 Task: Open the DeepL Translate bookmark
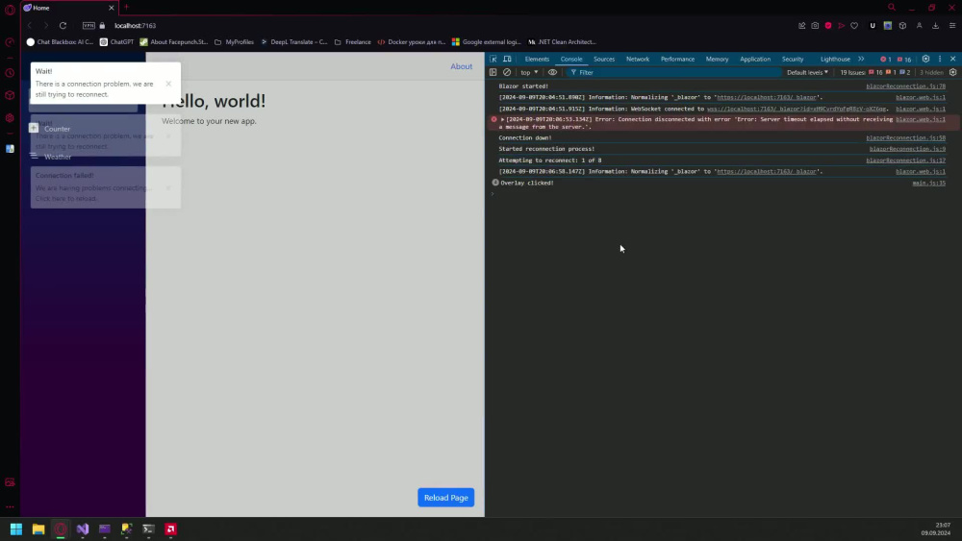coord(294,42)
